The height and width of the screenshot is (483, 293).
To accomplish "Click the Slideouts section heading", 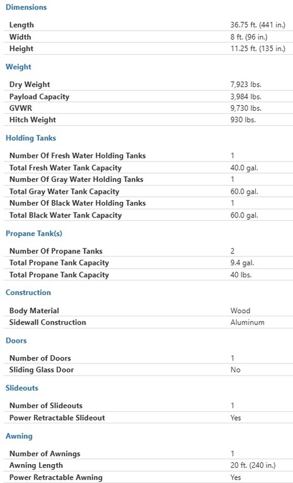I will pyautogui.click(x=22, y=388).
